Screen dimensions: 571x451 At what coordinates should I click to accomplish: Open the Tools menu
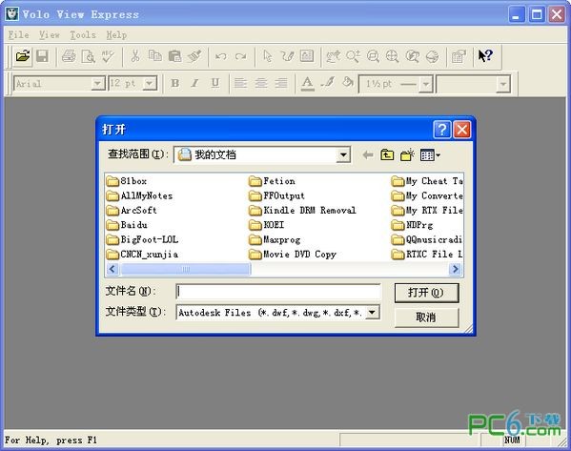coord(83,35)
